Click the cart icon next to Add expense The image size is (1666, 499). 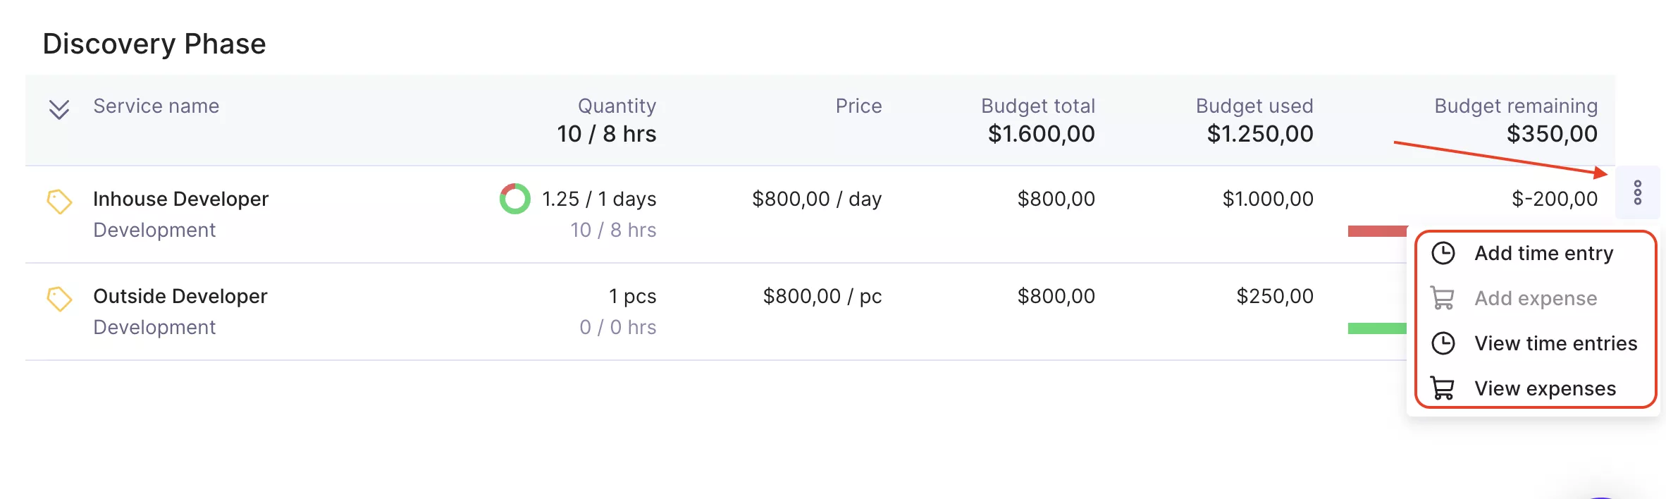coord(1443,298)
